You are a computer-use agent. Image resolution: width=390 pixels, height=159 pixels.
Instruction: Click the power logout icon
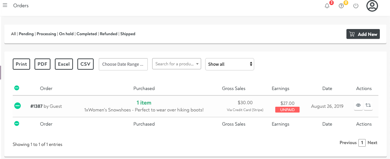coord(356,6)
